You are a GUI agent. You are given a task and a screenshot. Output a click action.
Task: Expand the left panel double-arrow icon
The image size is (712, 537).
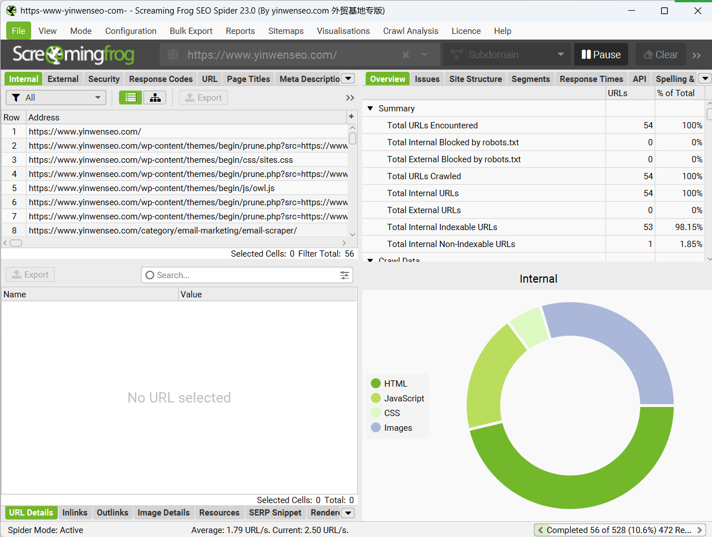coord(350,98)
